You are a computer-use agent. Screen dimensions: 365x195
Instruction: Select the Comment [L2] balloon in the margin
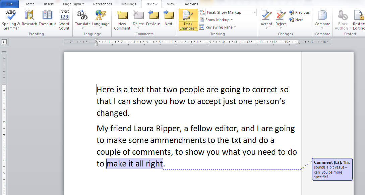(x=332, y=169)
